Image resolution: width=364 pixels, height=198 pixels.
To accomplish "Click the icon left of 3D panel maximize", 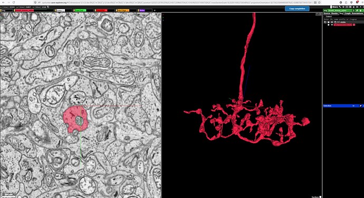I will coord(317,14).
